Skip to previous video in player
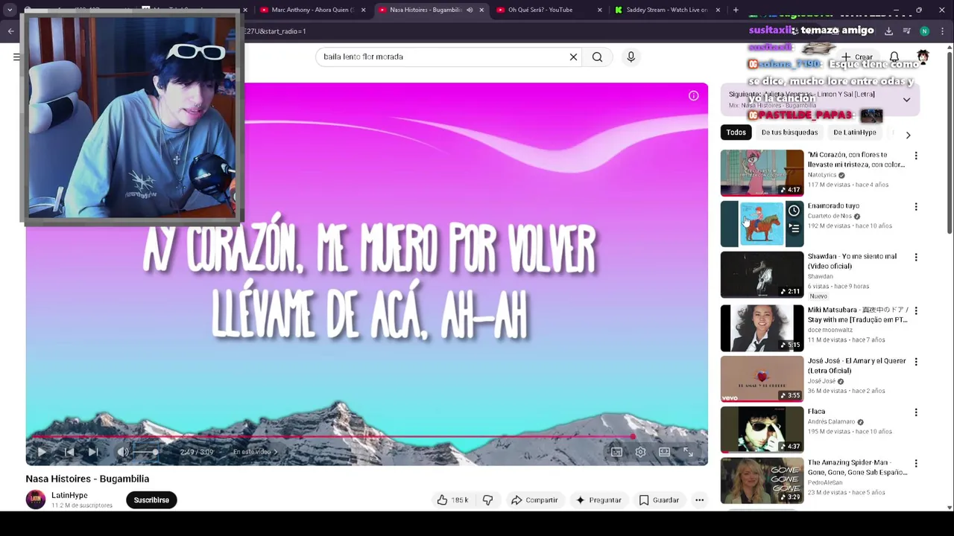The width and height of the screenshot is (954, 536). (x=69, y=452)
